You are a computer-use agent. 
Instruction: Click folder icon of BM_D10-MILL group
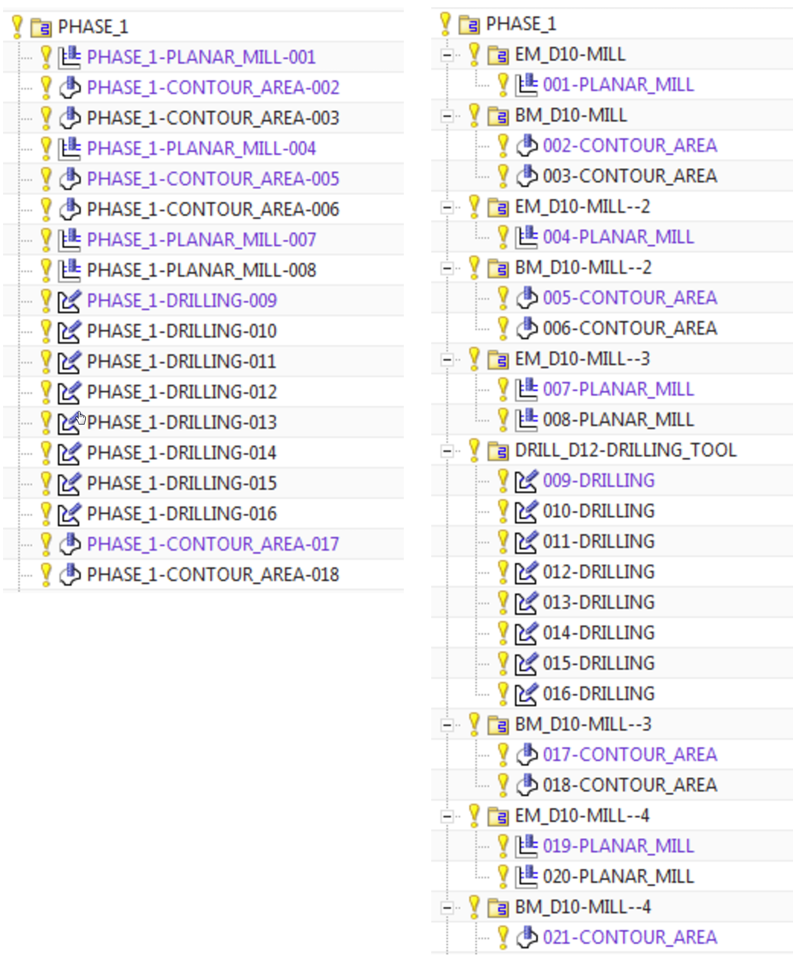498,116
